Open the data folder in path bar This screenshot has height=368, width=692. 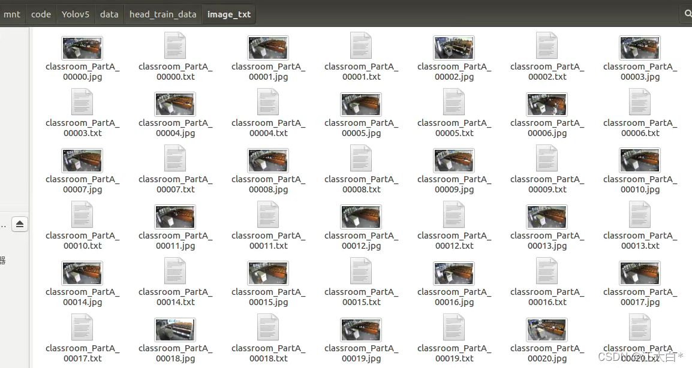click(109, 14)
